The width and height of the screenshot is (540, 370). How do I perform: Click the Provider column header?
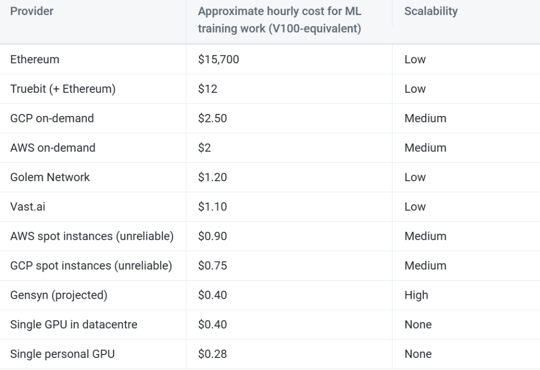pyautogui.click(x=32, y=12)
